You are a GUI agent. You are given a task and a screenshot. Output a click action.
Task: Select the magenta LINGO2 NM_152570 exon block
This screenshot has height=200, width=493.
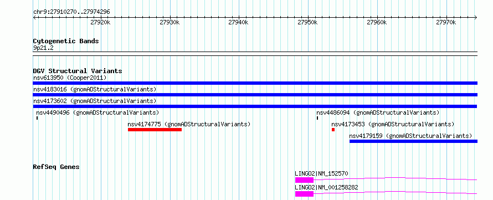(304, 180)
